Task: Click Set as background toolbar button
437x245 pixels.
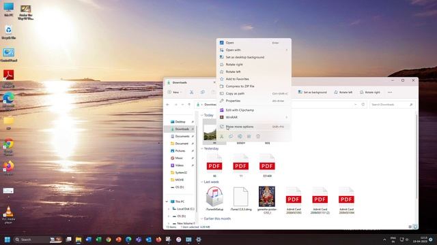Action: click(312, 93)
